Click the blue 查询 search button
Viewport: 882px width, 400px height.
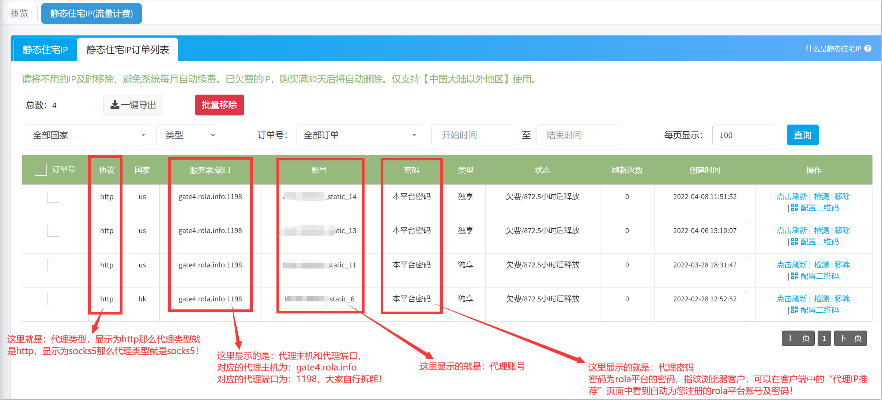[802, 135]
